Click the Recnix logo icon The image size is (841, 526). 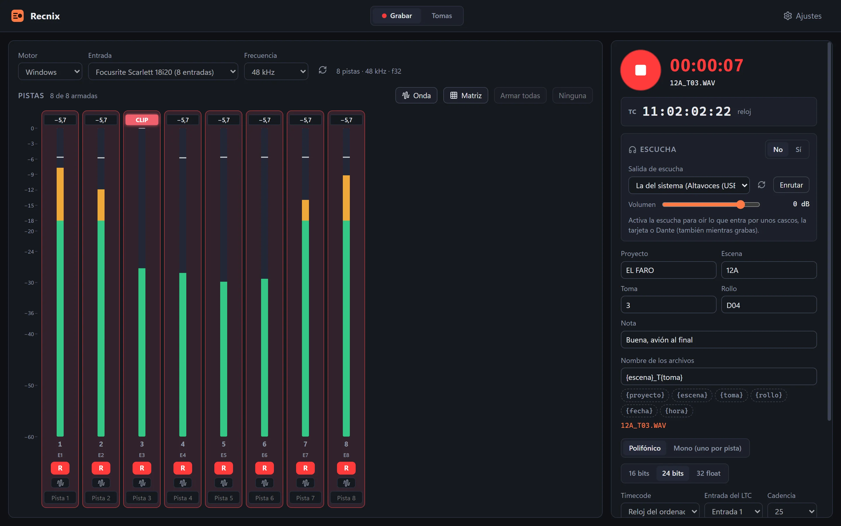(x=18, y=16)
